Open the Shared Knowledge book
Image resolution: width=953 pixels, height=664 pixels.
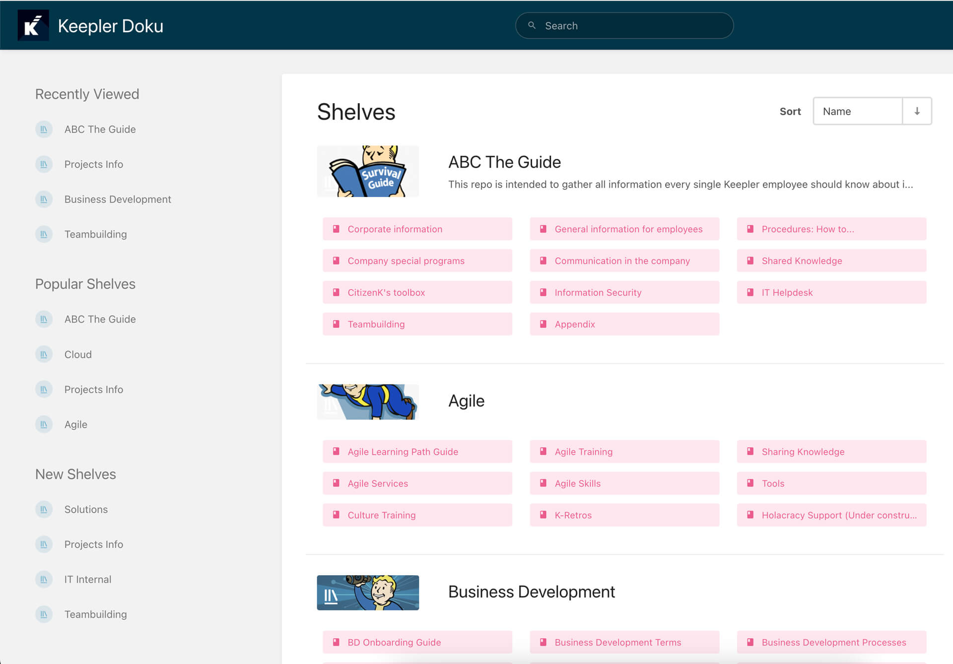point(831,261)
